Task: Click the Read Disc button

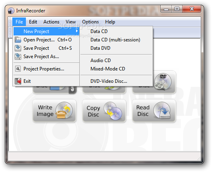Action: (x=154, y=111)
